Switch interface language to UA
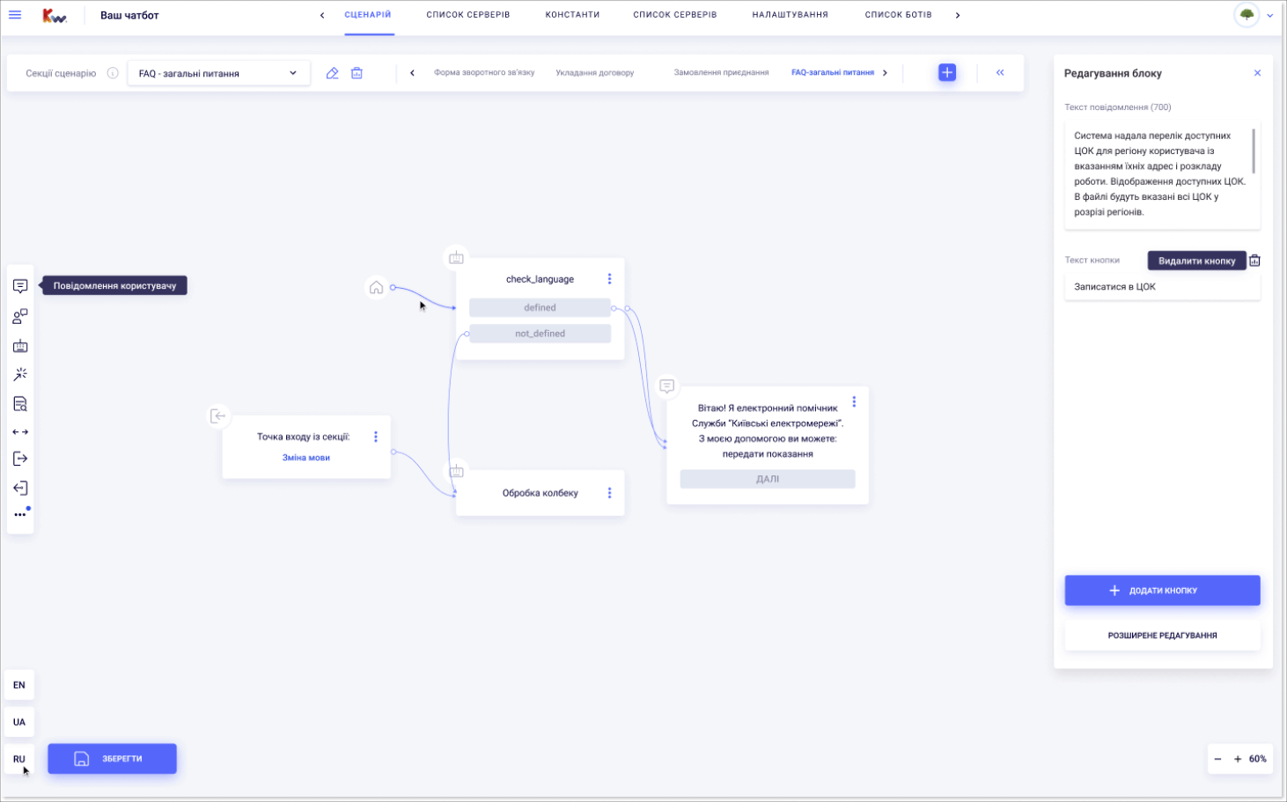This screenshot has height=802, width=1287. 19,722
